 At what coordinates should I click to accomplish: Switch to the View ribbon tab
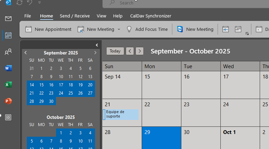point(102,16)
